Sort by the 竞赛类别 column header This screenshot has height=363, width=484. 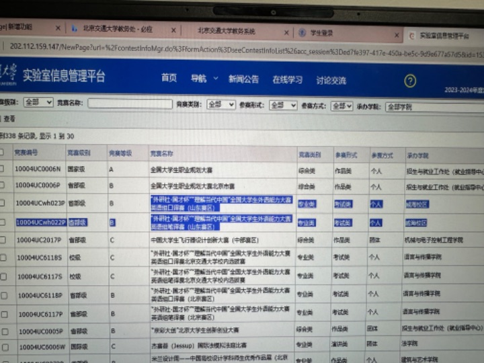tap(310, 155)
